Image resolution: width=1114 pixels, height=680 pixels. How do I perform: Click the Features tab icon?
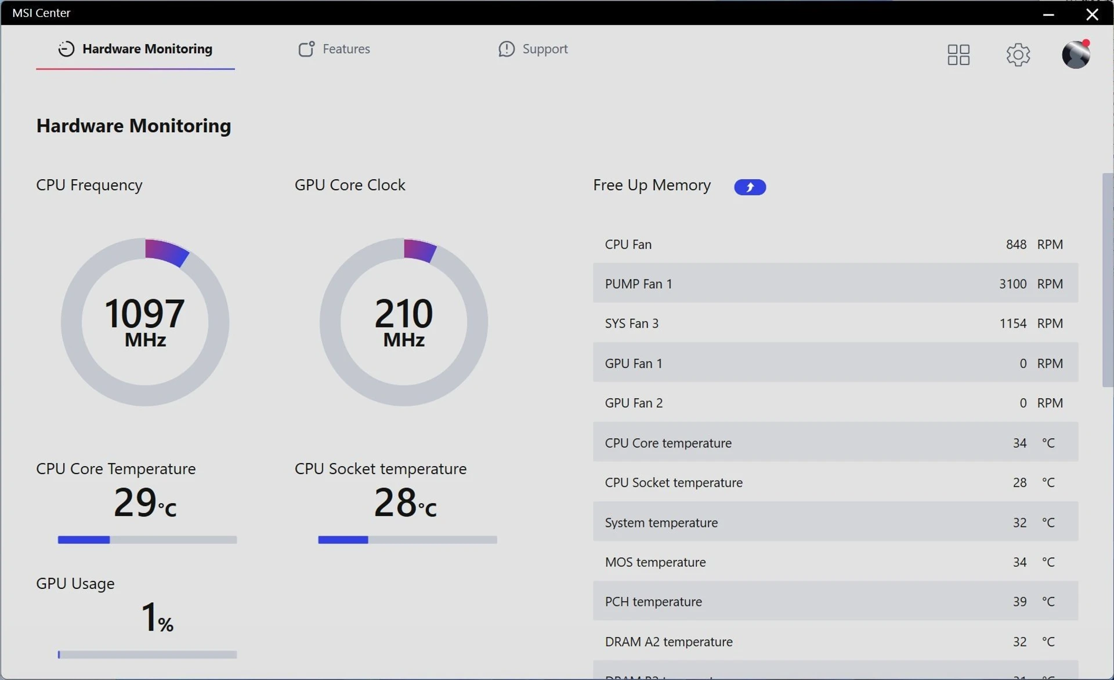(306, 49)
